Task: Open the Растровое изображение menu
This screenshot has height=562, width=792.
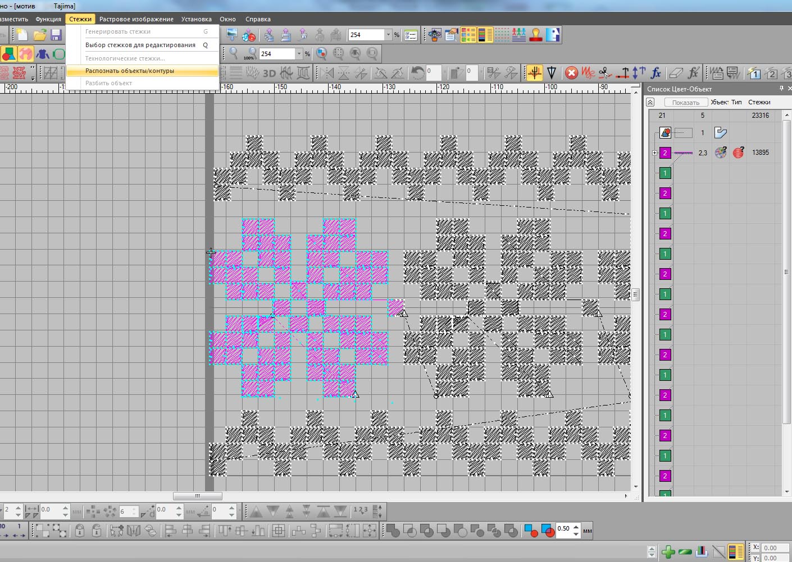Action: [x=136, y=19]
